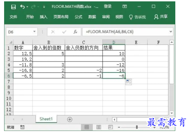
Task: Switch to the 视图 ribbon tab
Action: [119, 17]
